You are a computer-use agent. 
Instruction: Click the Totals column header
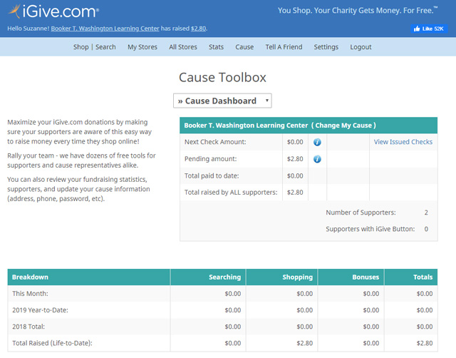point(423,277)
